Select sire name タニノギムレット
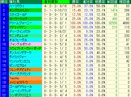 click(x=19, y=36)
